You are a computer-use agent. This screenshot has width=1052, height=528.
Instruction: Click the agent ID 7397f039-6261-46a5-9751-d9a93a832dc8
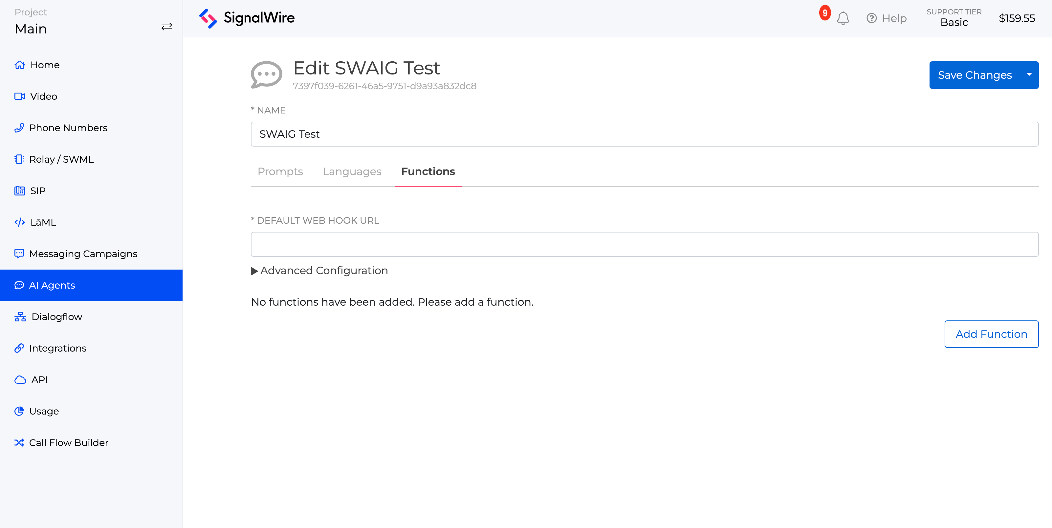point(385,86)
